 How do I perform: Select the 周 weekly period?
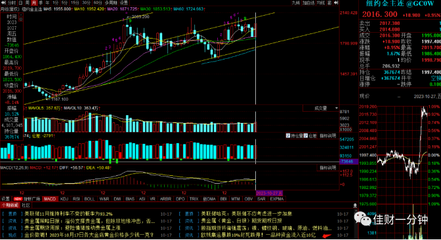tap(28, 3)
